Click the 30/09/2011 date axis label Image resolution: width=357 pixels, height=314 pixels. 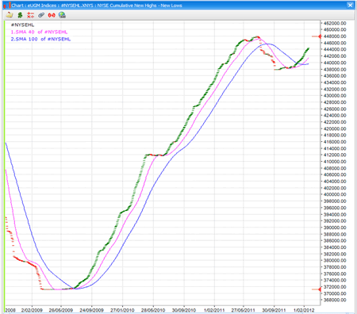(274, 310)
